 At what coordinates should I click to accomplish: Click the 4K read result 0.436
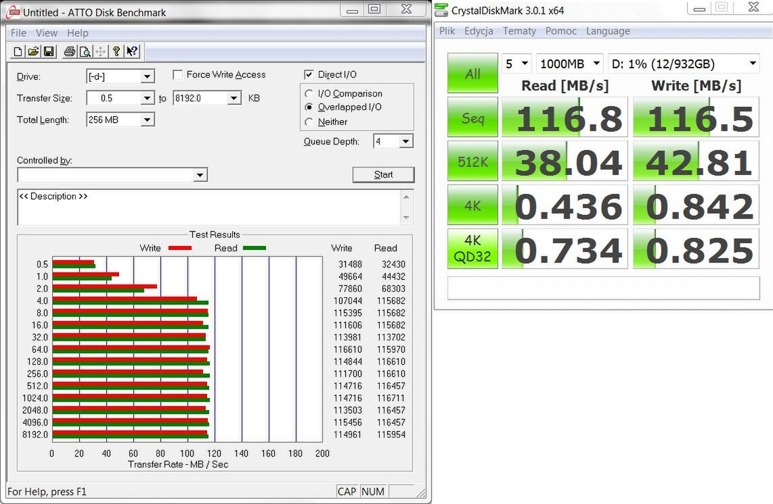[565, 205]
